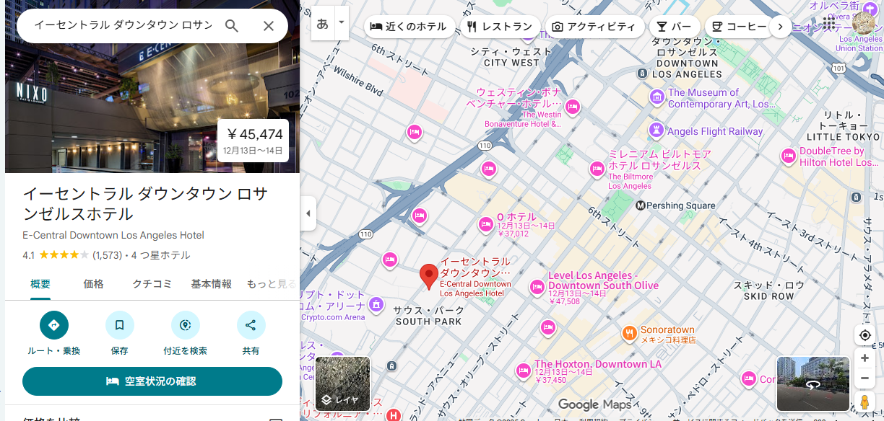Open the Street View thumbnail preview
This screenshot has height=421, width=884.
tap(812, 384)
